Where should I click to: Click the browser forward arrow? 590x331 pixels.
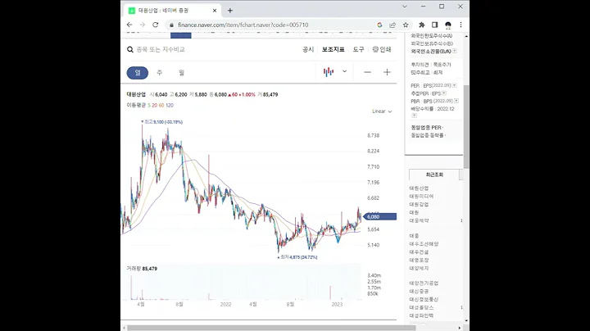pyautogui.click(x=143, y=25)
